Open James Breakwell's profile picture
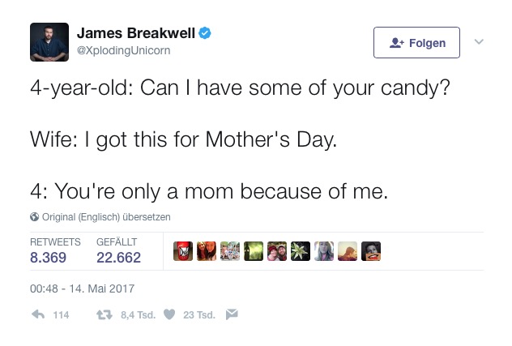The width and height of the screenshot is (512, 346). pos(49,42)
